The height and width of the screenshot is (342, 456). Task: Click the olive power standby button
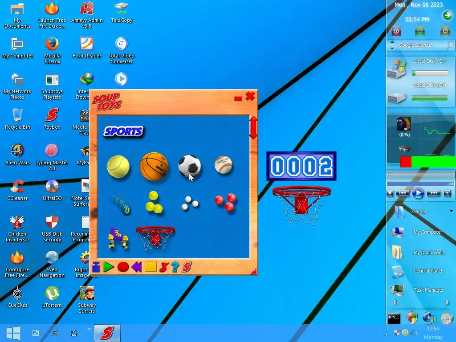[x=445, y=31]
